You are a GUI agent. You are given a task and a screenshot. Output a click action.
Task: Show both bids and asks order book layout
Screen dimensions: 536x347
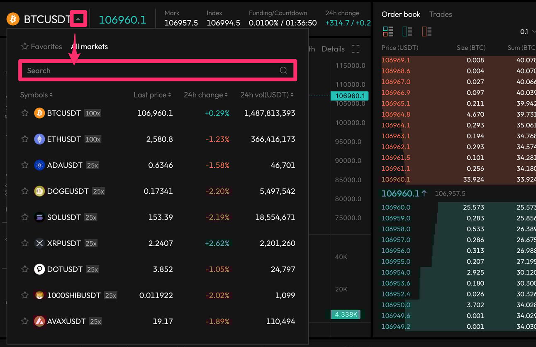coord(388,32)
